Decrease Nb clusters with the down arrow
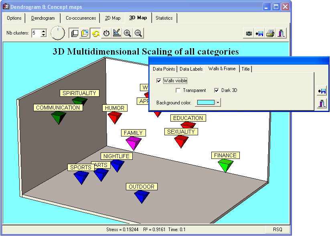330x236 pixels. [x=44, y=35]
